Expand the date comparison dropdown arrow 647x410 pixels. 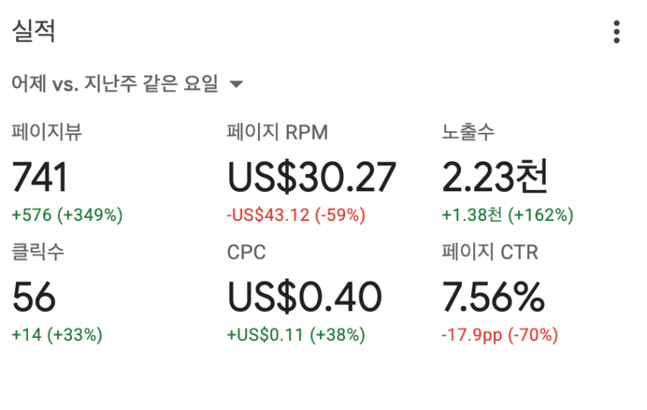click(x=236, y=84)
